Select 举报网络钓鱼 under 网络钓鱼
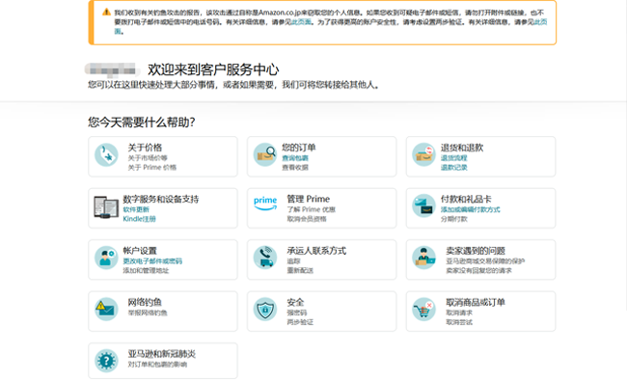627x382 pixels. coord(148,313)
